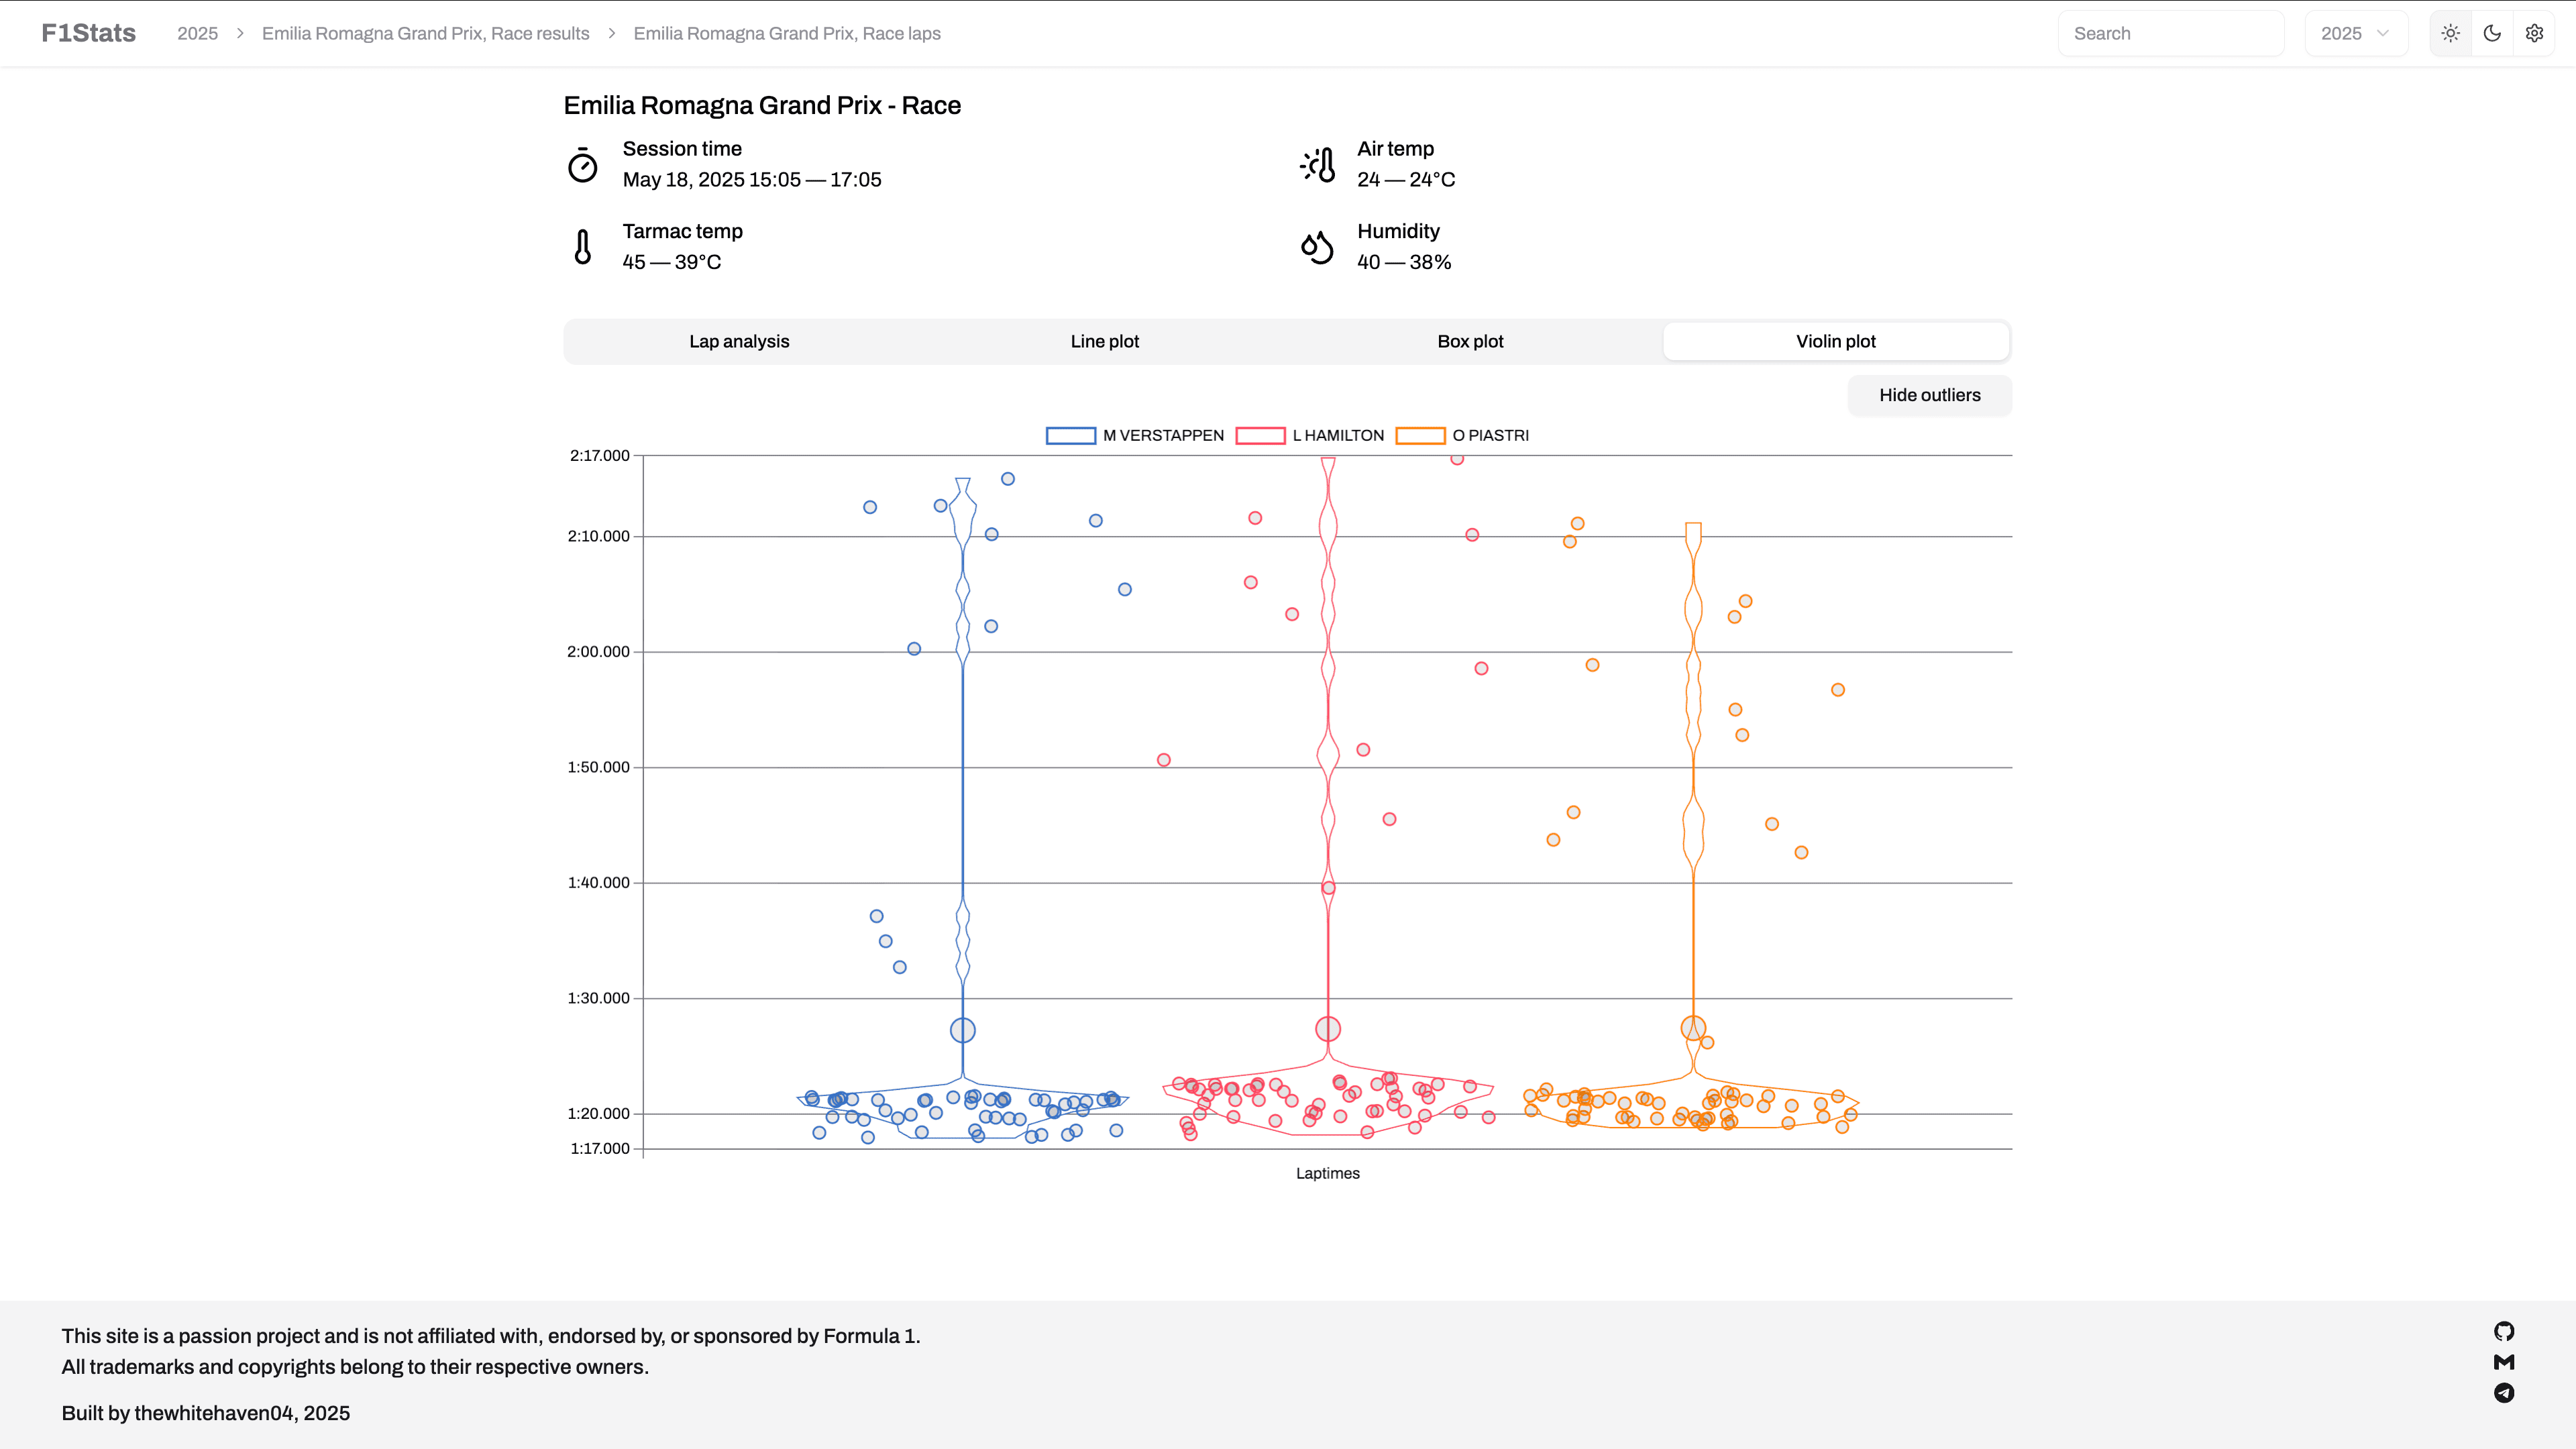Open the Lap analysis tab
Image resolution: width=2576 pixels, height=1449 pixels.
739,341
